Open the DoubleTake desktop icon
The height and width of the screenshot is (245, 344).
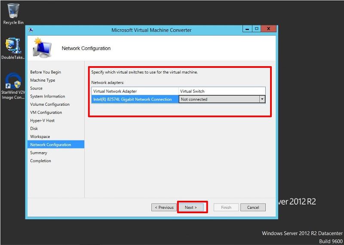(13, 49)
